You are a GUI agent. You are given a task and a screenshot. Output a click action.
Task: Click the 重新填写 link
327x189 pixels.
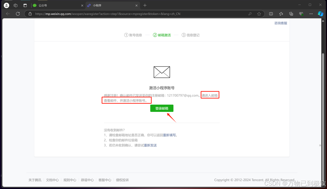point(169,135)
